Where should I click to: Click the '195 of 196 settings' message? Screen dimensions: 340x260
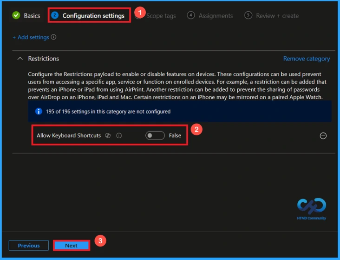[108, 112]
